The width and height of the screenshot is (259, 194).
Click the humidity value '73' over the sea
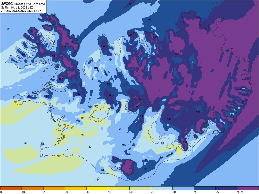tap(25, 143)
